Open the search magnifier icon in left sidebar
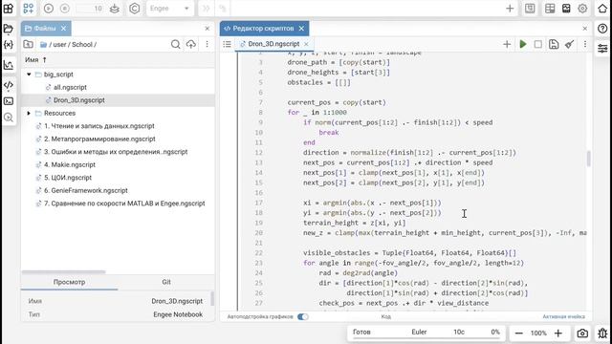This screenshot has width=612, height=344. point(9,118)
